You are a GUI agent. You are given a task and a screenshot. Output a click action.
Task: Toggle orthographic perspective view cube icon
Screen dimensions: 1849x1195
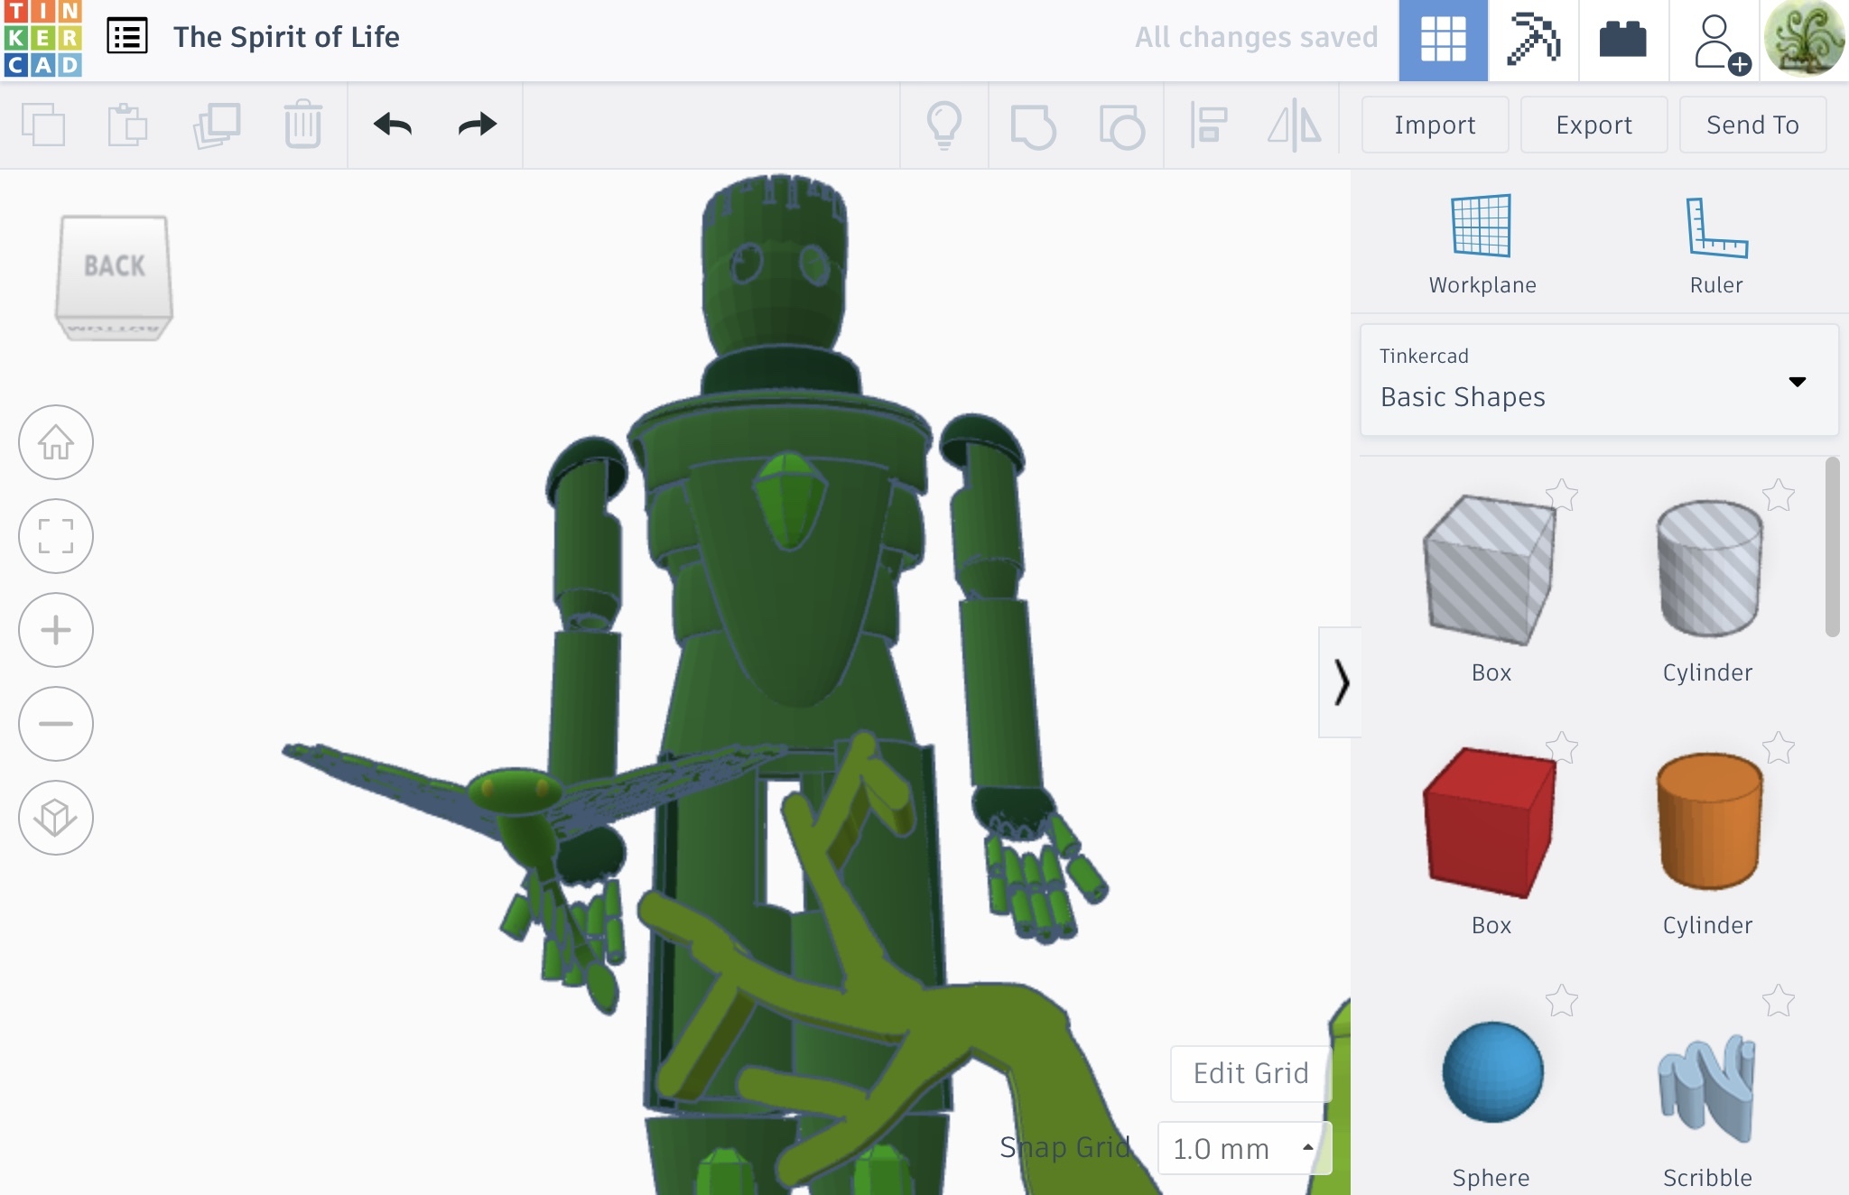[x=56, y=818]
